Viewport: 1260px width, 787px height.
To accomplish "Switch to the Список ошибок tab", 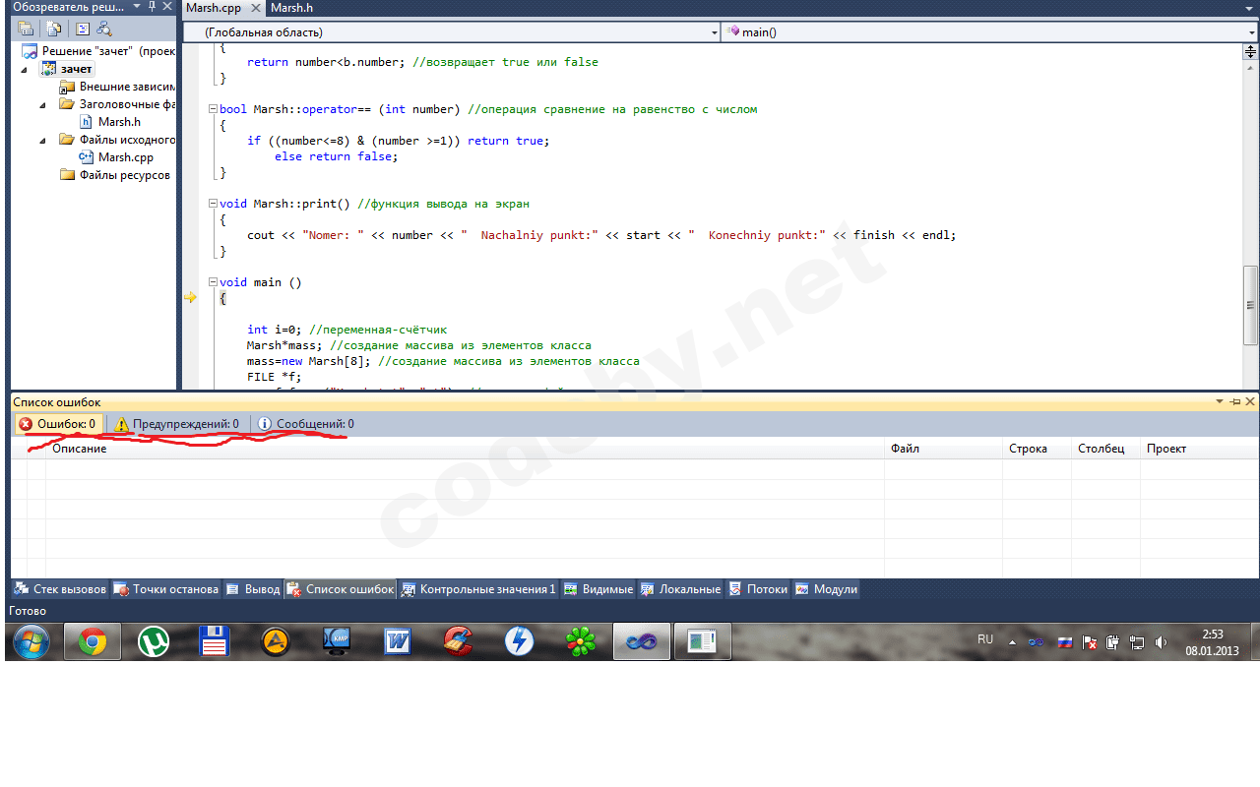I will tap(340, 589).
